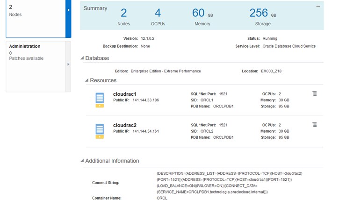346x200 pixels.
Task: Open the cloudrac1 node name
Action: [x=125, y=94]
